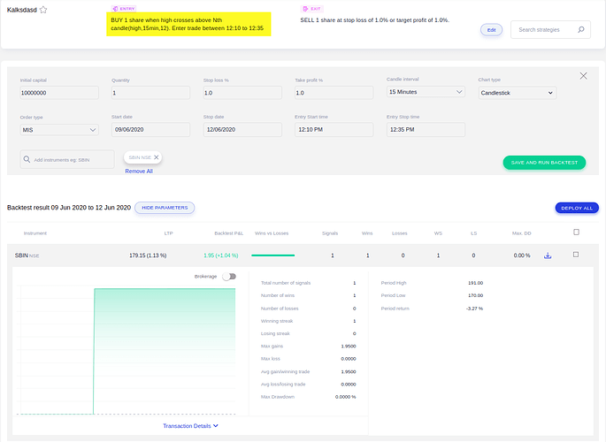Open the Candle interval dropdown
Image resolution: width=606 pixels, height=442 pixels.
tap(426, 92)
